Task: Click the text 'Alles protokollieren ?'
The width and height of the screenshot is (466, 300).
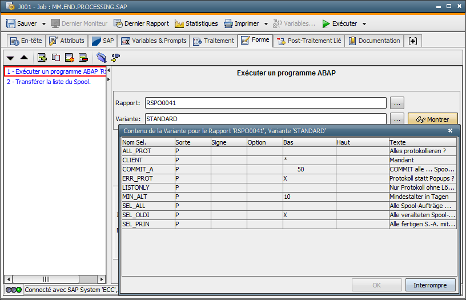Action: (417, 151)
